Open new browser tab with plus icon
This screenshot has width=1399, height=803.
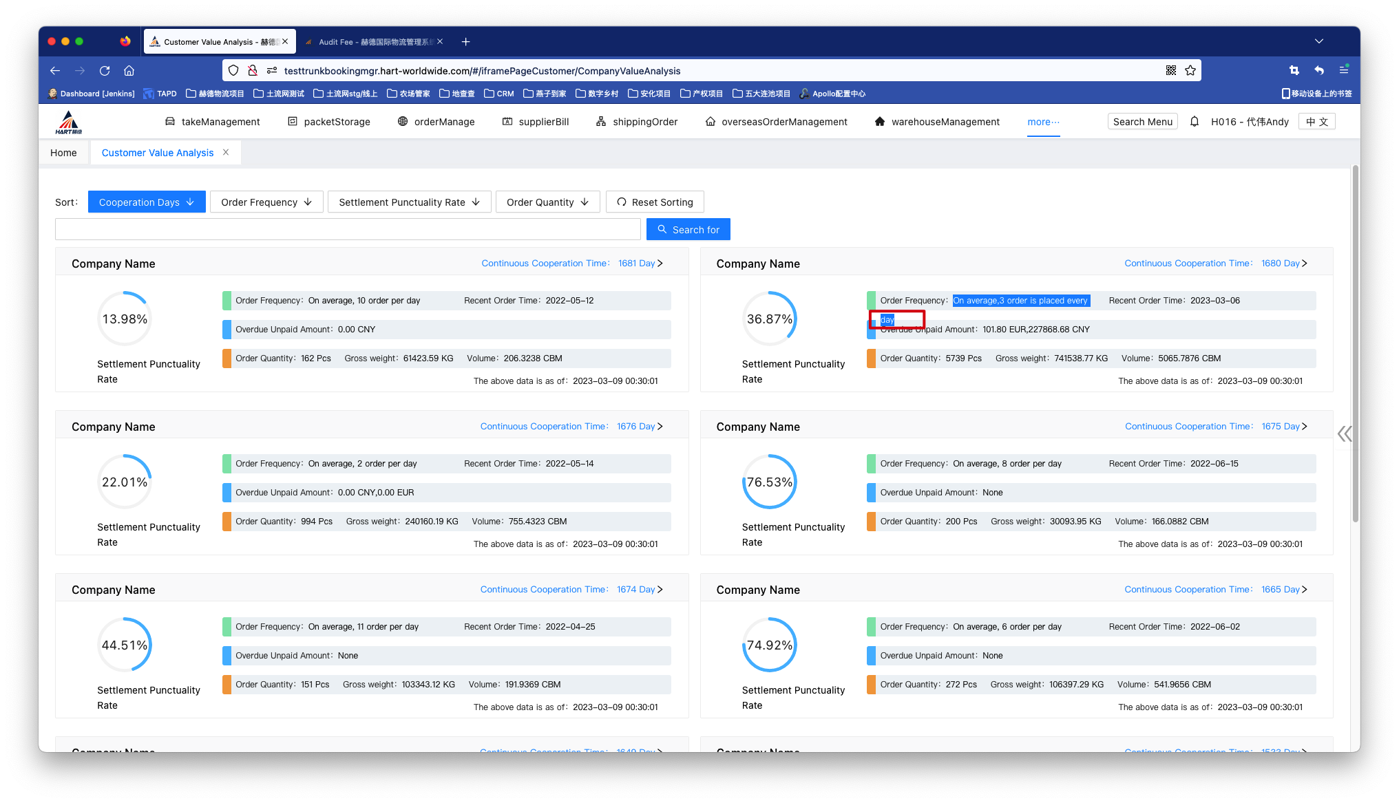point(466,42)
